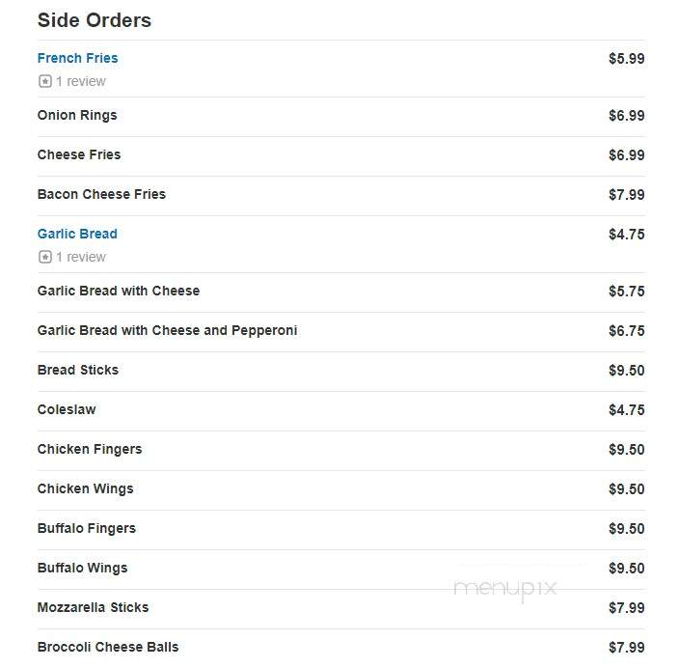678x668 pixels.
Task: Select the Buffalo Wings item
Action: [82, 568]
